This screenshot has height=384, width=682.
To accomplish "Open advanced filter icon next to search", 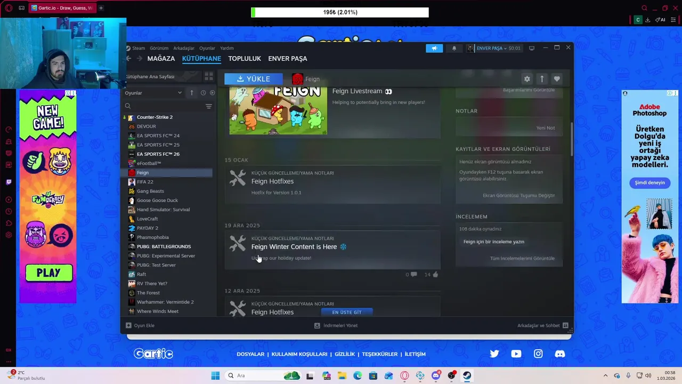I will [x=209, y=106].
